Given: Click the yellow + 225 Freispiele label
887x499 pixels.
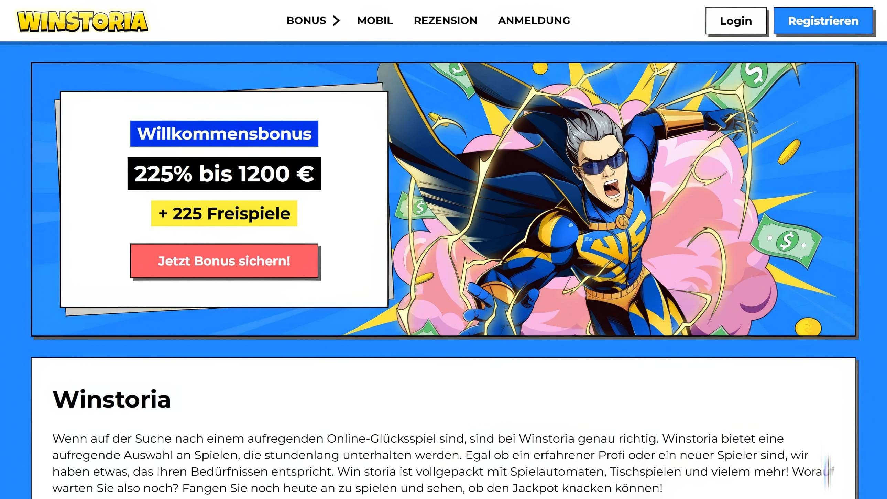Looking at the screenshot, I should tap(224, 213).
